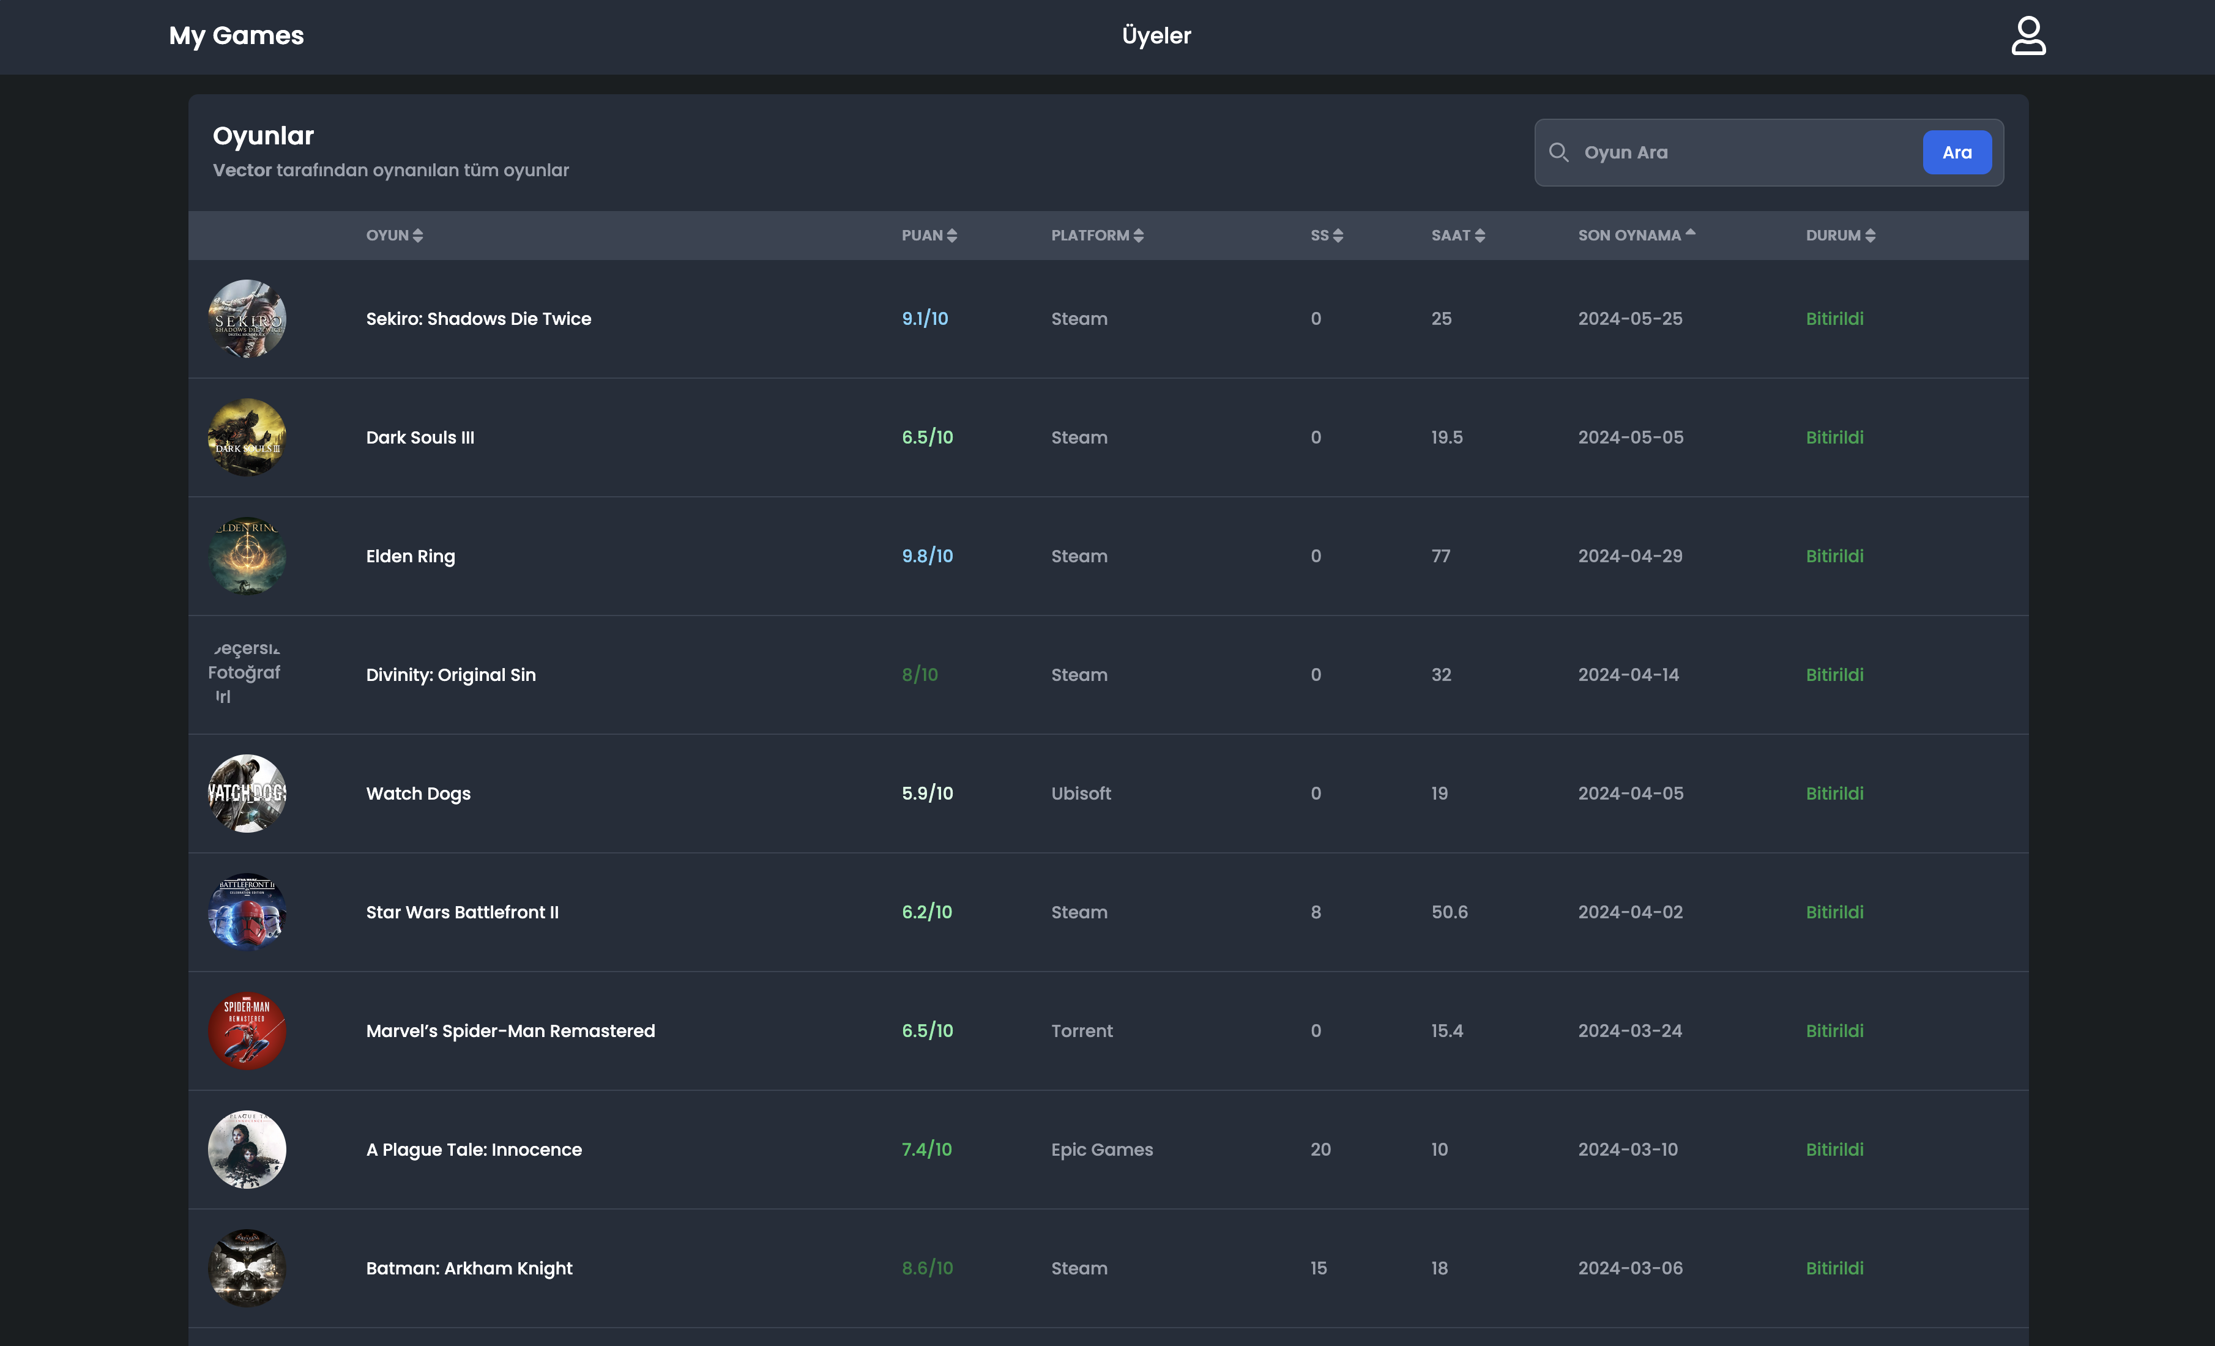
Task: Click Plague Tale platform Epic Games
Action: coord(1101,1150)
